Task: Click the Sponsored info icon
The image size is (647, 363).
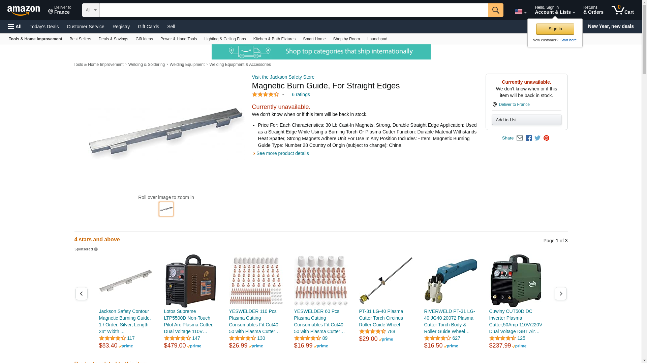Action: coord(96,249)
